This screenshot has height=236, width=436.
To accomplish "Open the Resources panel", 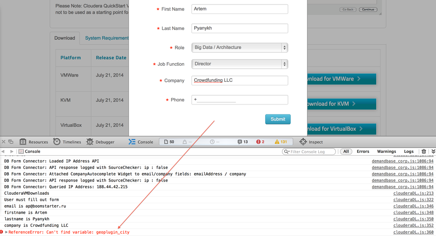I will click(x=34, y=142).
